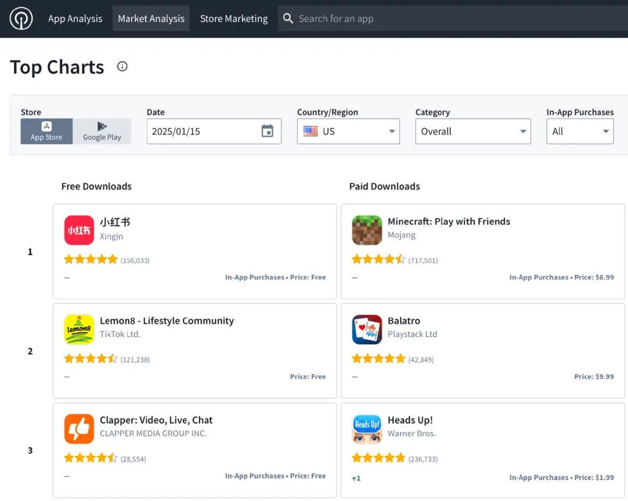Viewport: 628px width, 501px height.
Task: Click CLAPPER MEDIA GROUP INC. publisher name
Action: 154,434
